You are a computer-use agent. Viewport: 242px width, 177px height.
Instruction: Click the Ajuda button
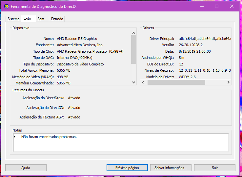(x=26, y=168)
